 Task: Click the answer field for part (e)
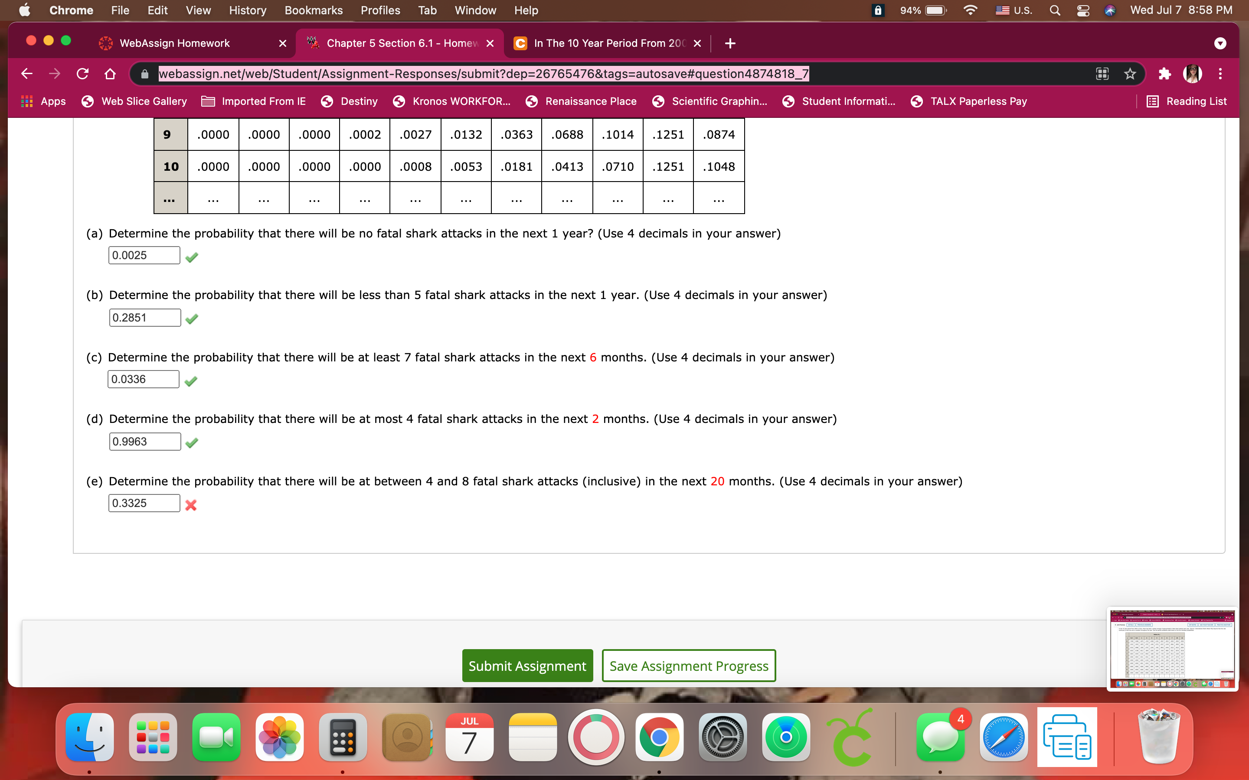point(144,503)
